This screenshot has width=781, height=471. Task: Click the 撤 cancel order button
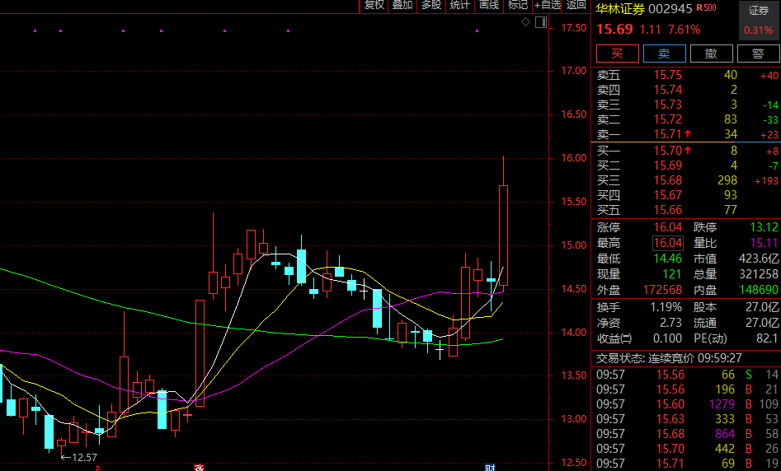[711, 54]
